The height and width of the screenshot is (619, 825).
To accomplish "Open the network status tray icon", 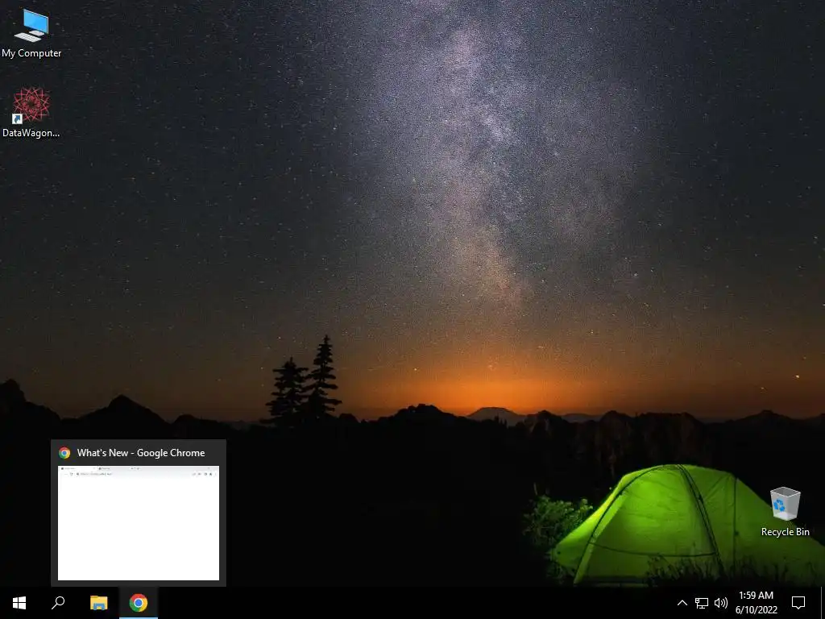I will (702, 603).
